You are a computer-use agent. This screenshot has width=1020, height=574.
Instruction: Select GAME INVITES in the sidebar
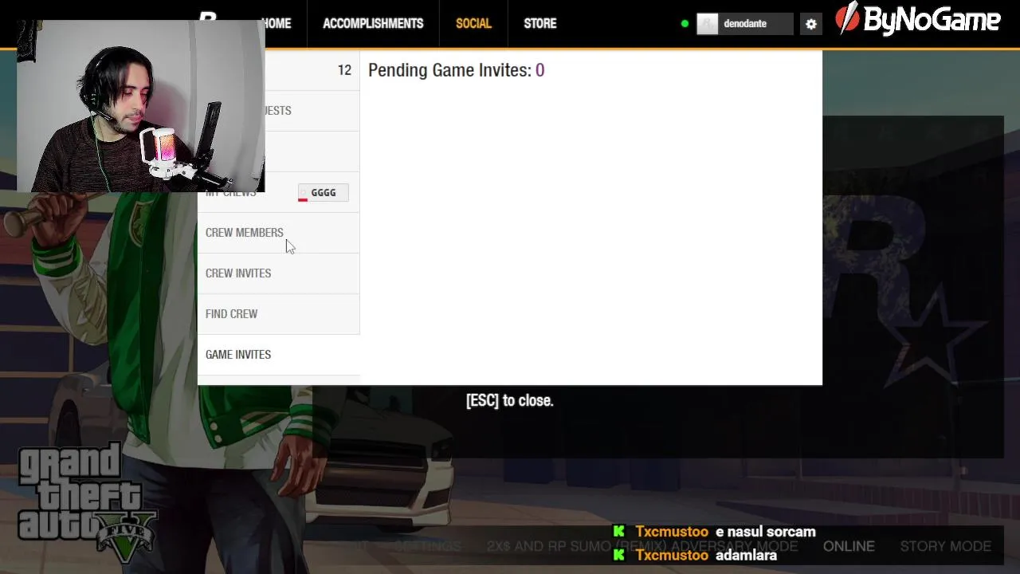coord(279,355)
